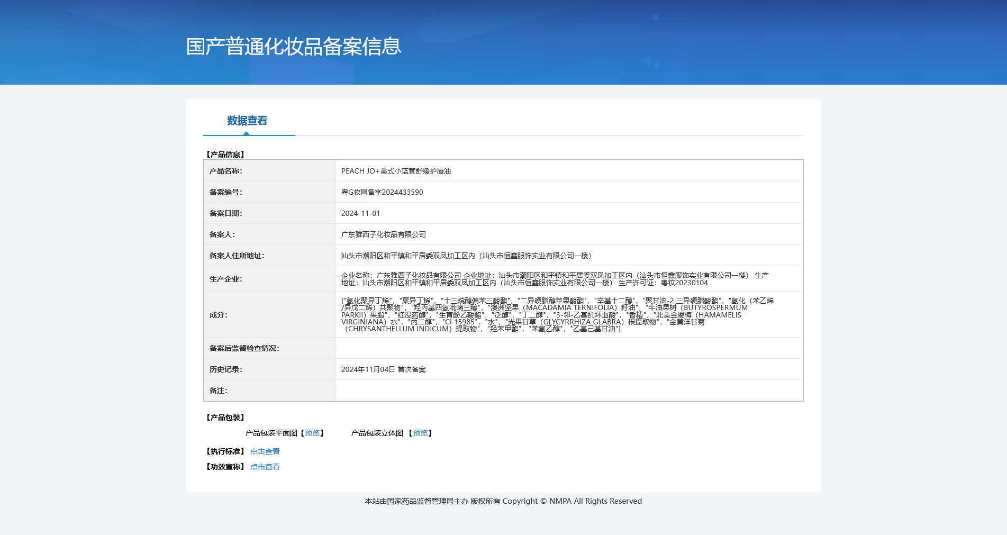Select filing number 粤G妆网备字2024433590
This screenshot has width=1007, height=535.
coord(382,192)
